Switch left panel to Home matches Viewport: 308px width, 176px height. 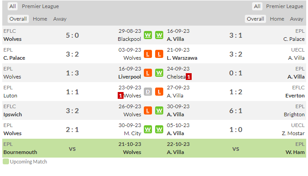point(40,19)
